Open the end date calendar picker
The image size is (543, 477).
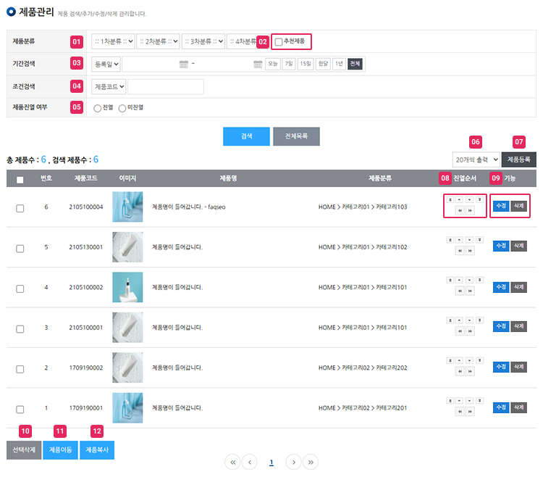[x=258, y=64]
